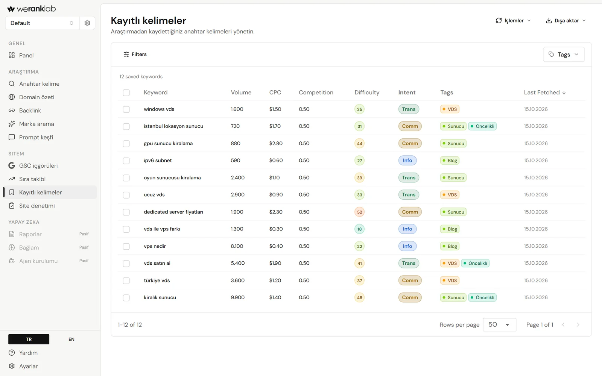Open the Tags filter dropdown
602x376 pixels.
coord(564,55)
